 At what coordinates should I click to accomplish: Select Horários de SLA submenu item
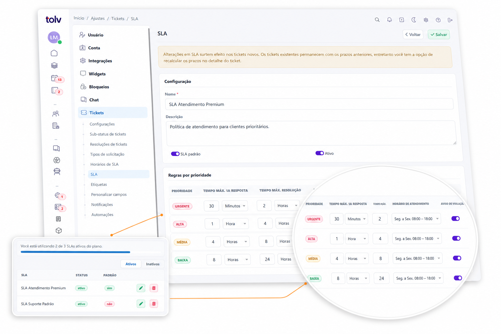pyautogui.click(x=104, y=164)
